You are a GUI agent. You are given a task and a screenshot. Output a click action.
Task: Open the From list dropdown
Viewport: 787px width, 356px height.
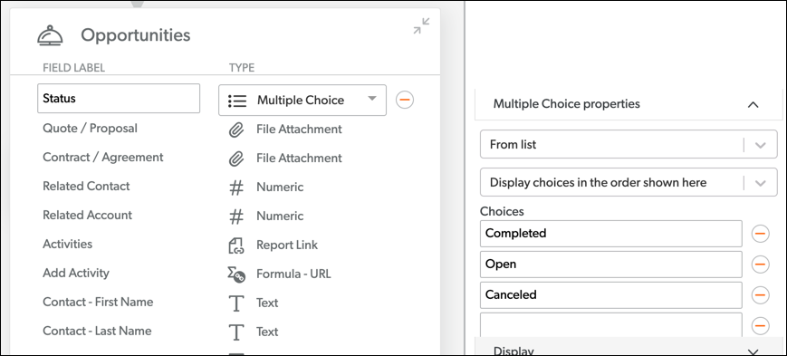tap(629, 145)
